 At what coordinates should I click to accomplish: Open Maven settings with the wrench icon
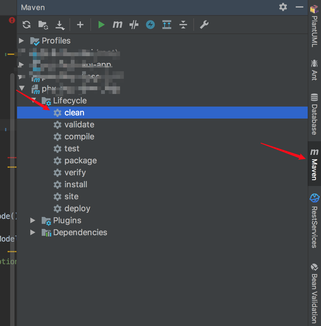click(204, 25)
